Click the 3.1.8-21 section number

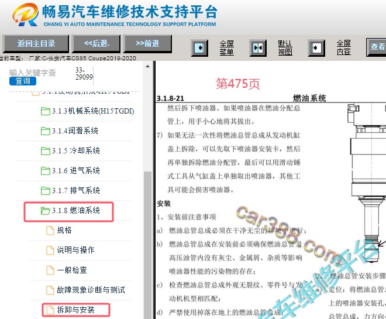pos(170,98)
